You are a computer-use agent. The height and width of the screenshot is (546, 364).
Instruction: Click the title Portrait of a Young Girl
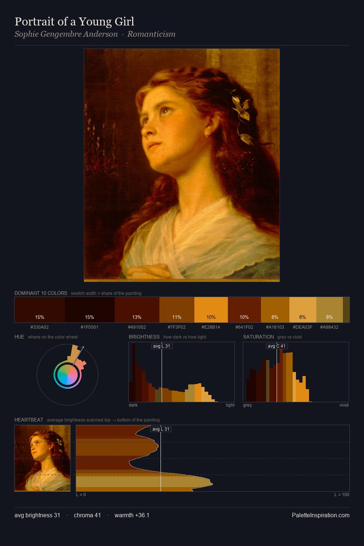tap(74, 22)
